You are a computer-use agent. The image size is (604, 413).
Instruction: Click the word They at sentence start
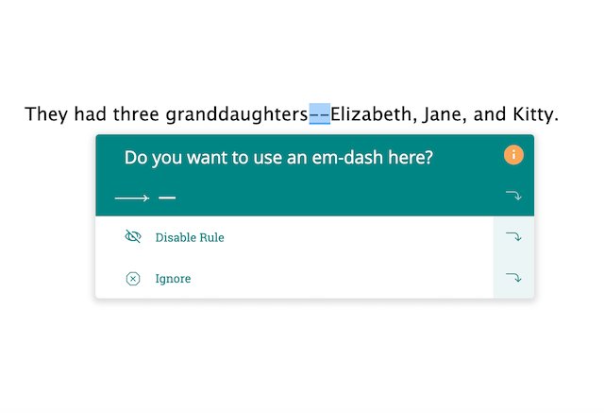(46, 114)
